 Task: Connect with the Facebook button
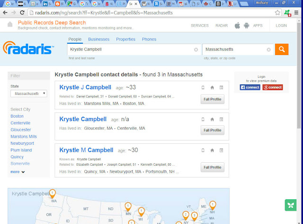[250, 87]
